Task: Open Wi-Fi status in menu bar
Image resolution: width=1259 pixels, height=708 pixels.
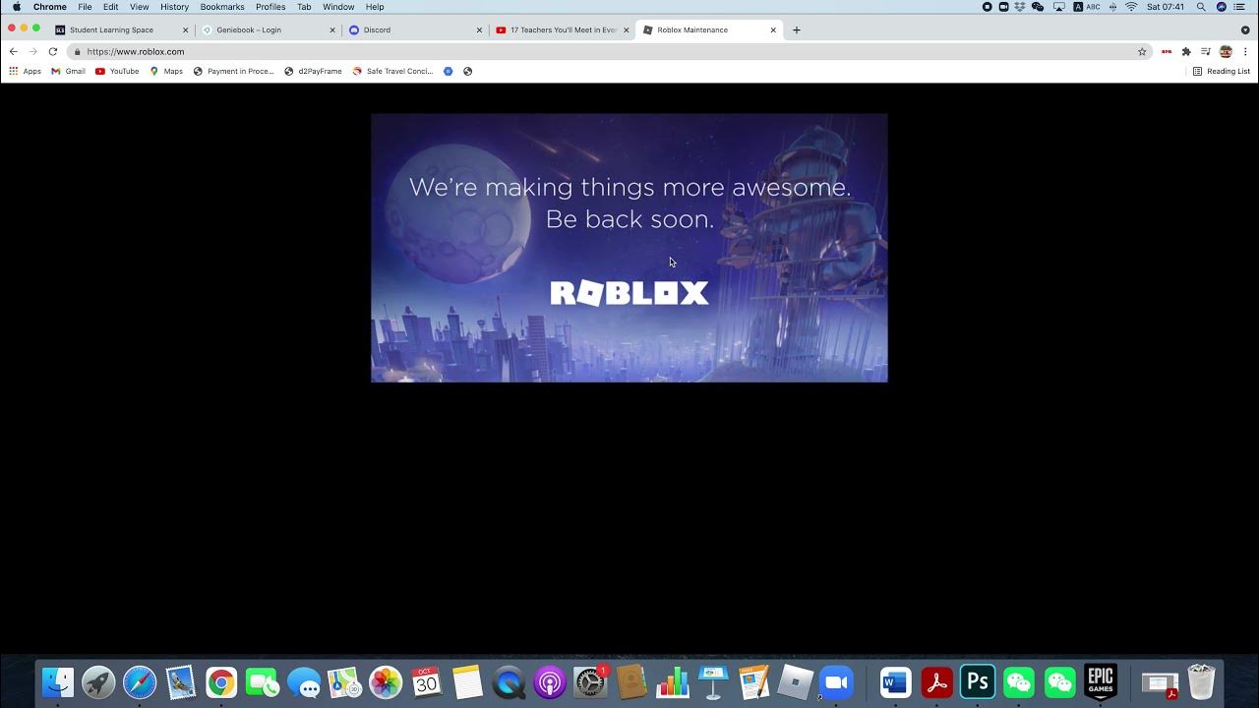Action: [1131, 7]
